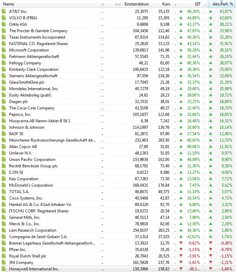Click Lam Research's Kurs value 263,25
The height and width of the screenshot is (272, 237).
click(x=164, y=230)
